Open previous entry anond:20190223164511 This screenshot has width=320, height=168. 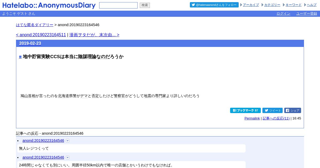tap(41, 35)
